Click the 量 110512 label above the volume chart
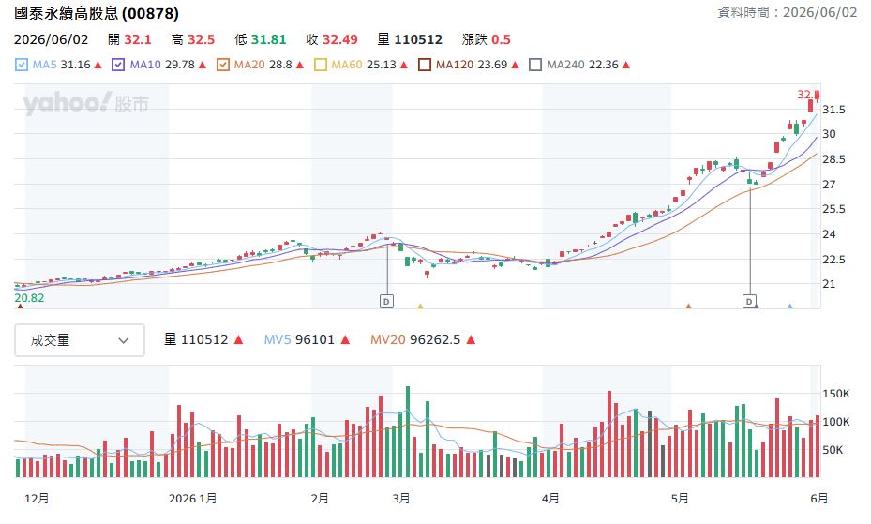 point(196,339)
